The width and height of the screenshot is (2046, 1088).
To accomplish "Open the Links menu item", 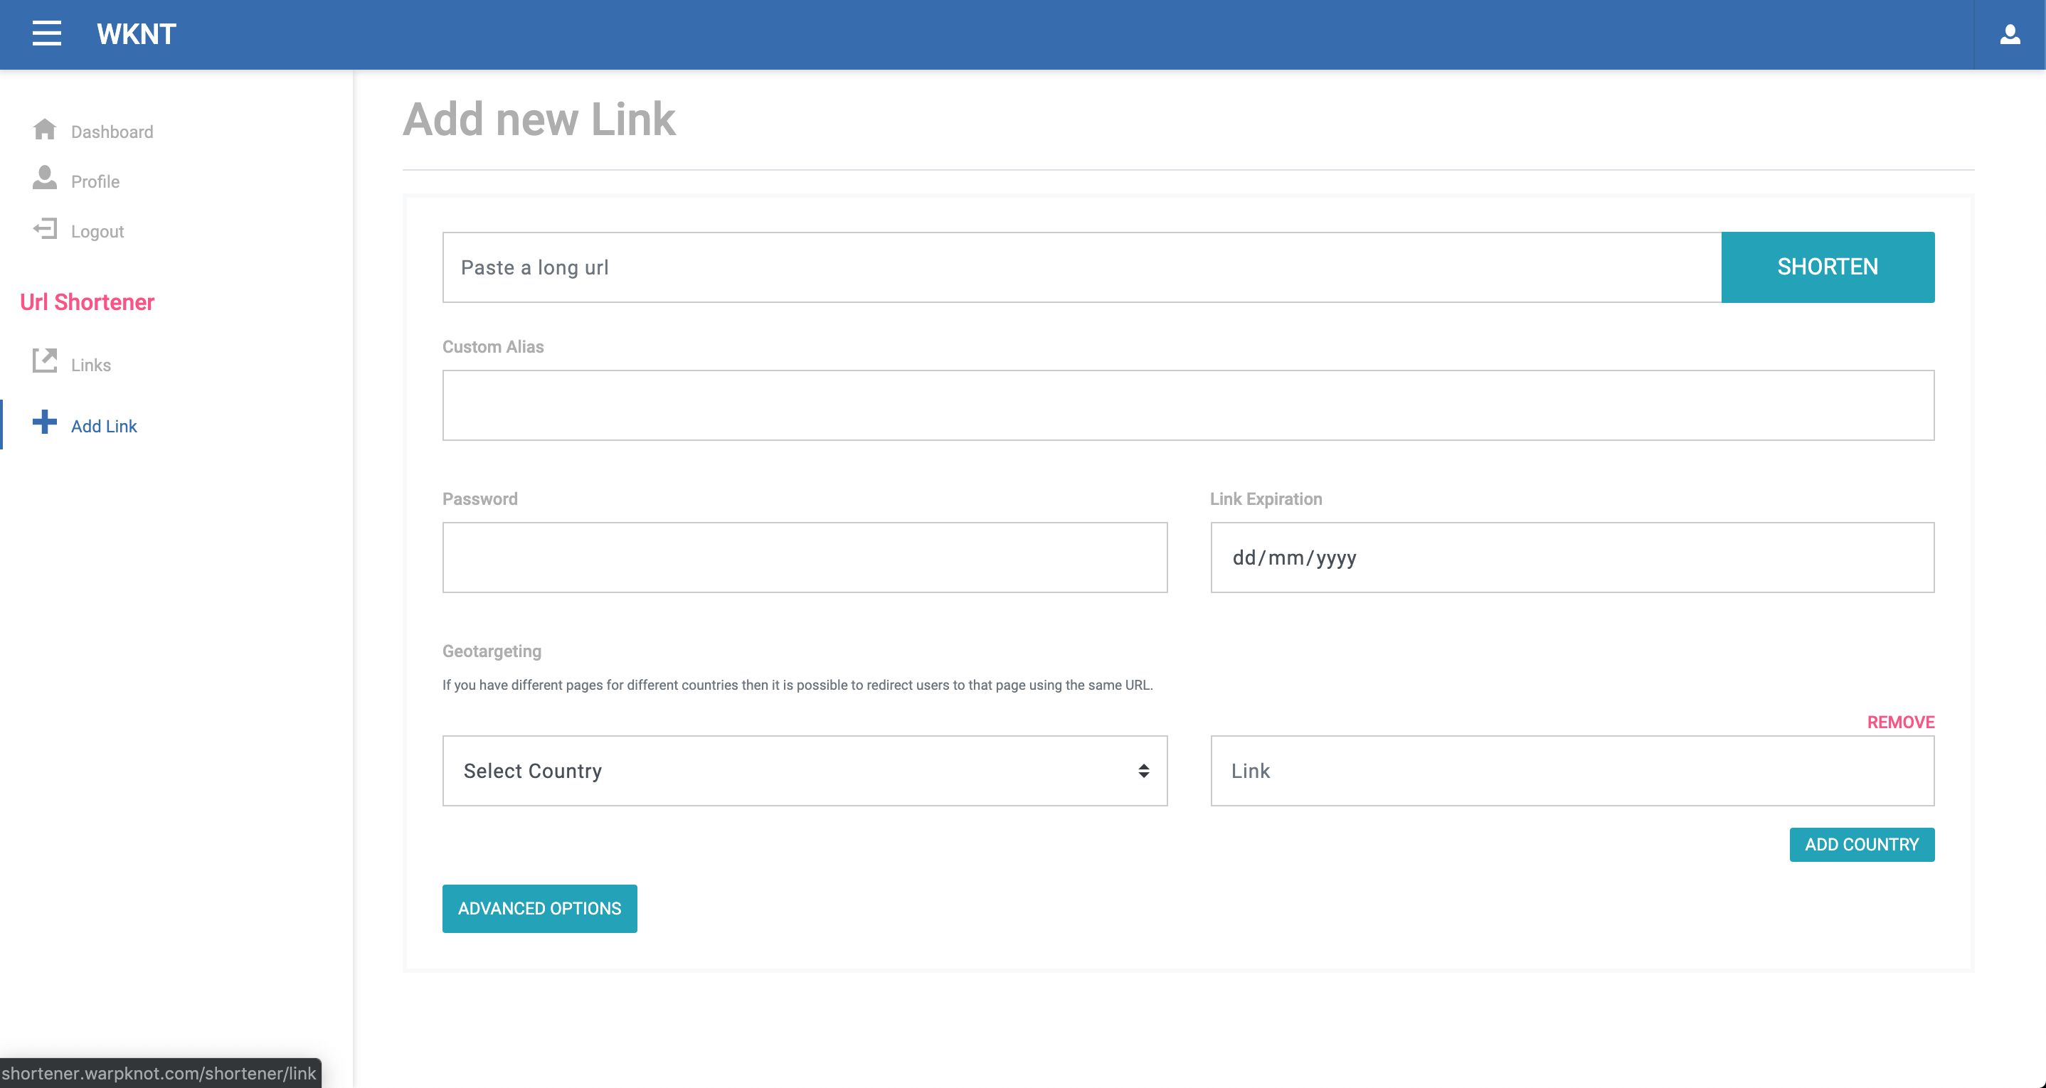I will click(x=90, y=366).
